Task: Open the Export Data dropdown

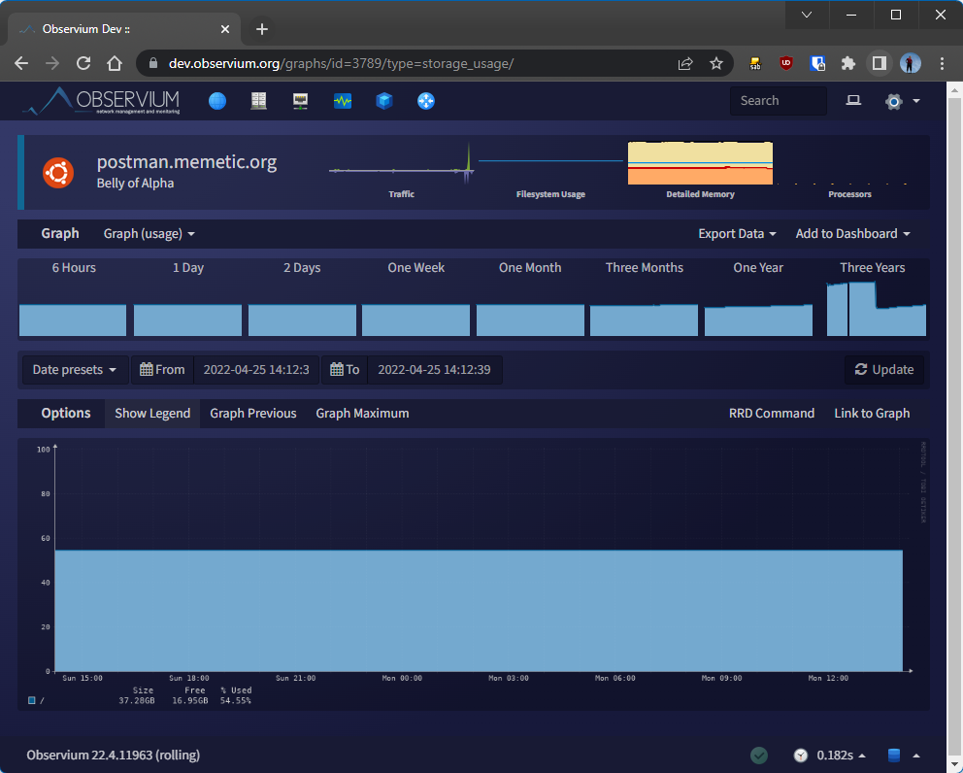Action: 737,233
